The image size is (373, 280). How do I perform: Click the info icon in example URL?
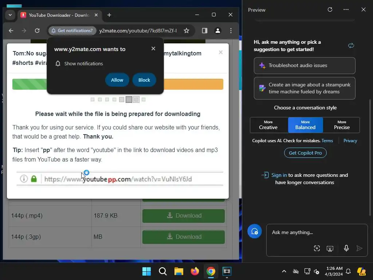click(x=24, y=179)
